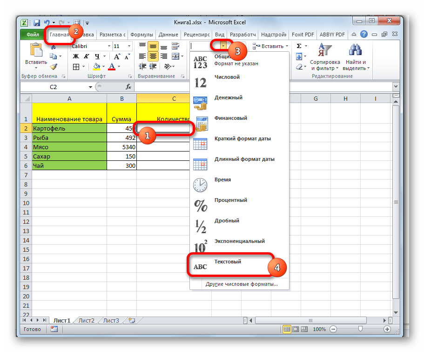
Task: Toggle Bold (Ж) formatting
Action: 76,56
